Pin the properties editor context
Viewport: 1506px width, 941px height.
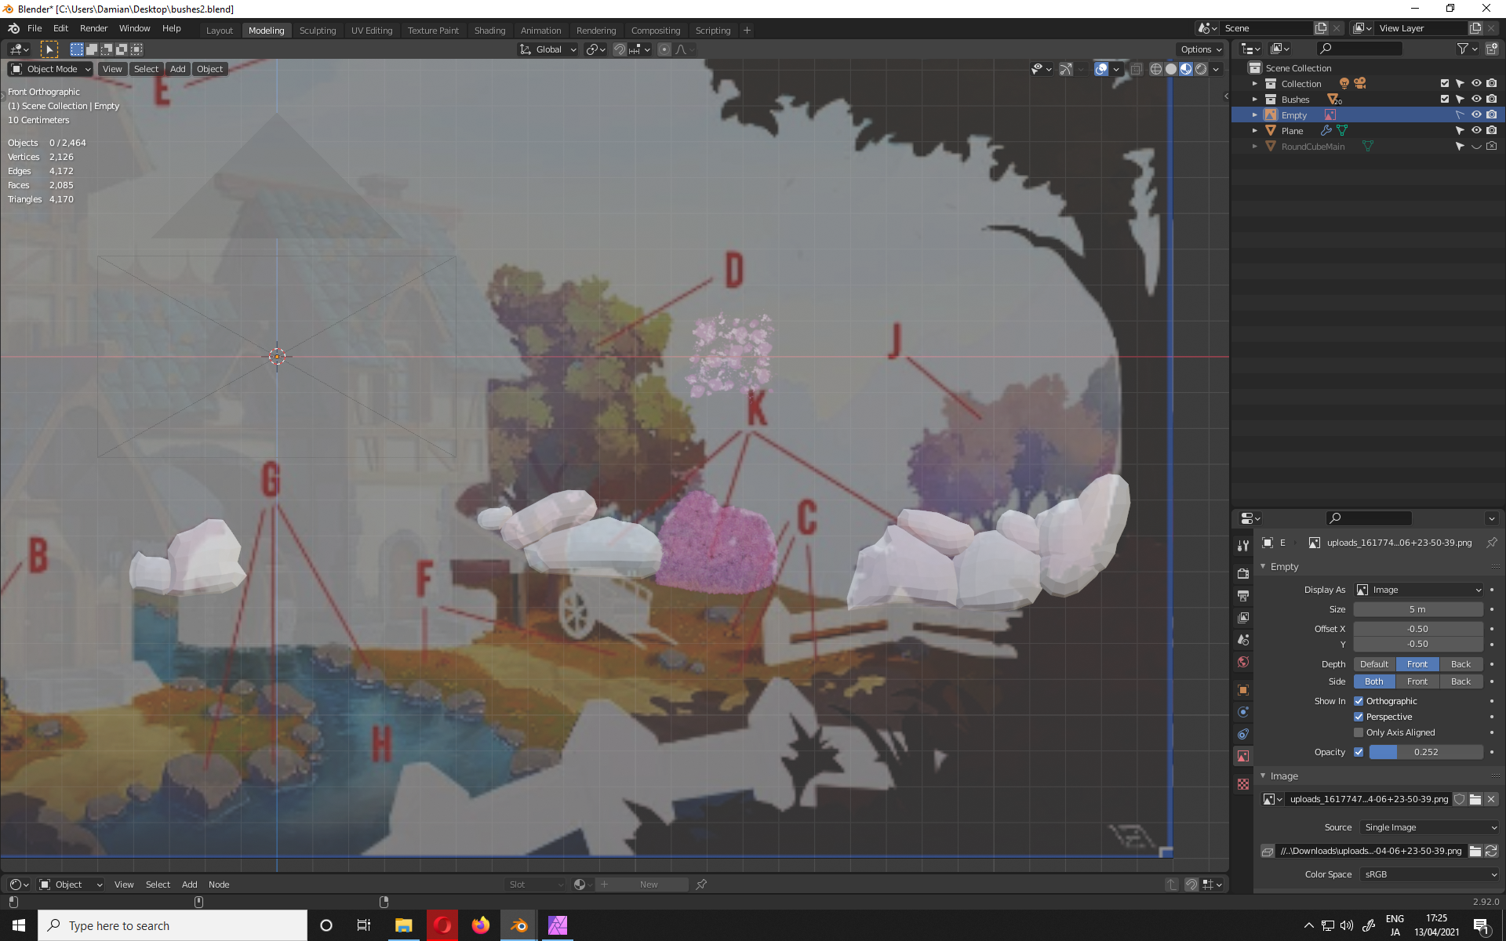[x=1492, y=543]
